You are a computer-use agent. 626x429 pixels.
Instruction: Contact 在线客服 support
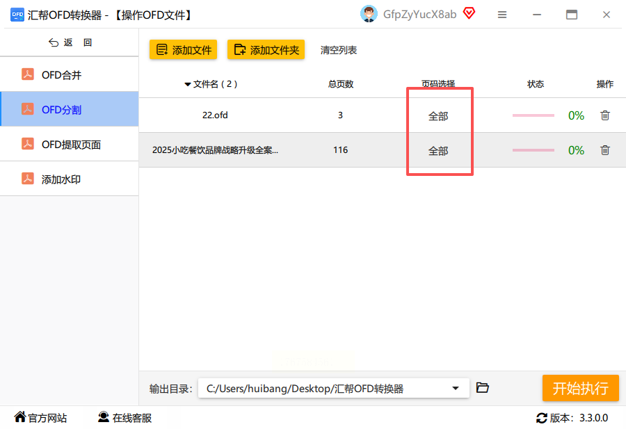click(x=125, y=417)
